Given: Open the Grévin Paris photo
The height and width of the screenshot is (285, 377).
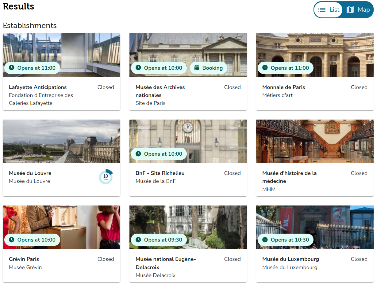Looking at the screenshot, I should [61, 227].
